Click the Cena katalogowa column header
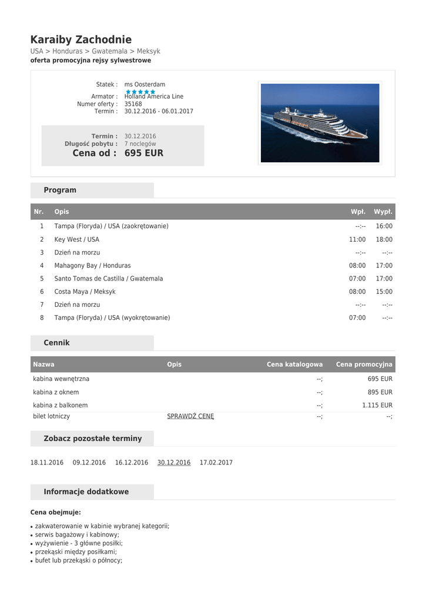Image resolution: width=426 pixels, height=602 pixels. tap(294, 364)
